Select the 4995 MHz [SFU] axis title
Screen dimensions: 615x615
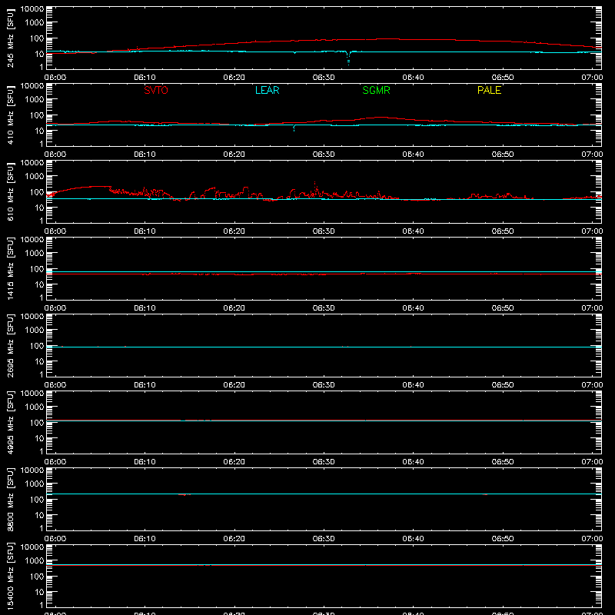(x=10, y=423)
